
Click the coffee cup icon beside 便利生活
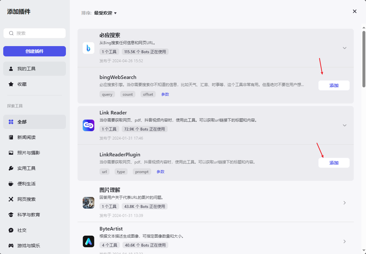pyautogui.click(x=11, y=184)
